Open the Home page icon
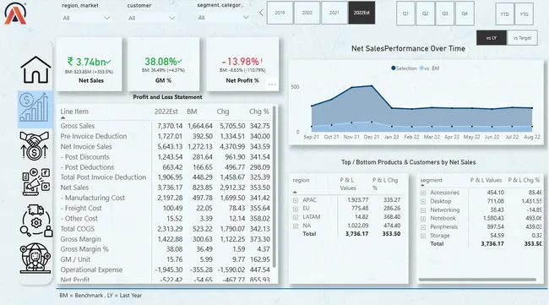The image size is (549, 305). [35, 69]
